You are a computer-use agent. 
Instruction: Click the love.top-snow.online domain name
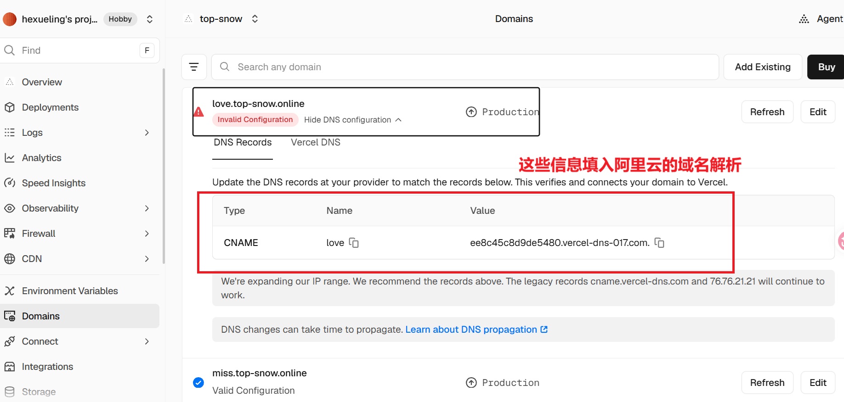click(258, 104)
